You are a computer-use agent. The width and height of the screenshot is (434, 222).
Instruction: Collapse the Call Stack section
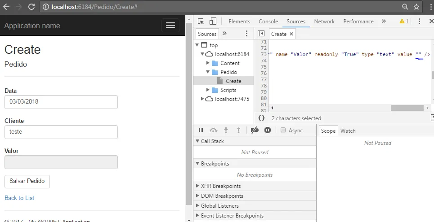198,141
